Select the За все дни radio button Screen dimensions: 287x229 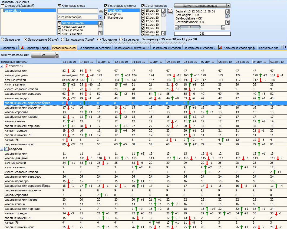coord(2,40)
